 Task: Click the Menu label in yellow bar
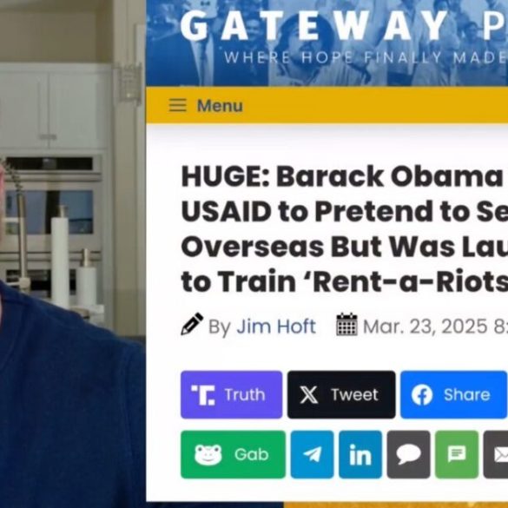(220, 106)
